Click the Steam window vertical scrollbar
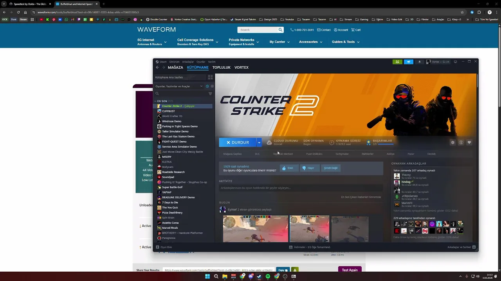 [x=477, y=80]
